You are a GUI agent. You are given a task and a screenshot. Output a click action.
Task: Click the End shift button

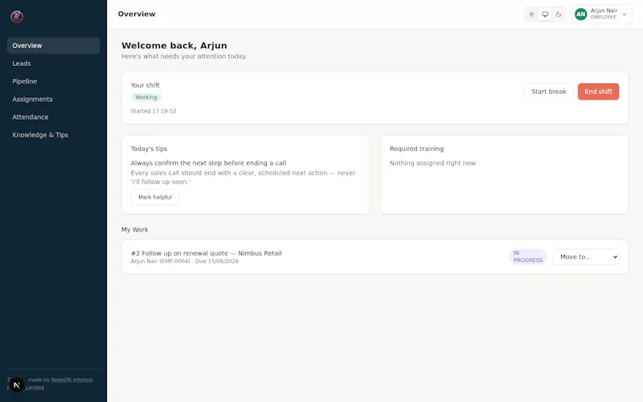click(598, 92)
